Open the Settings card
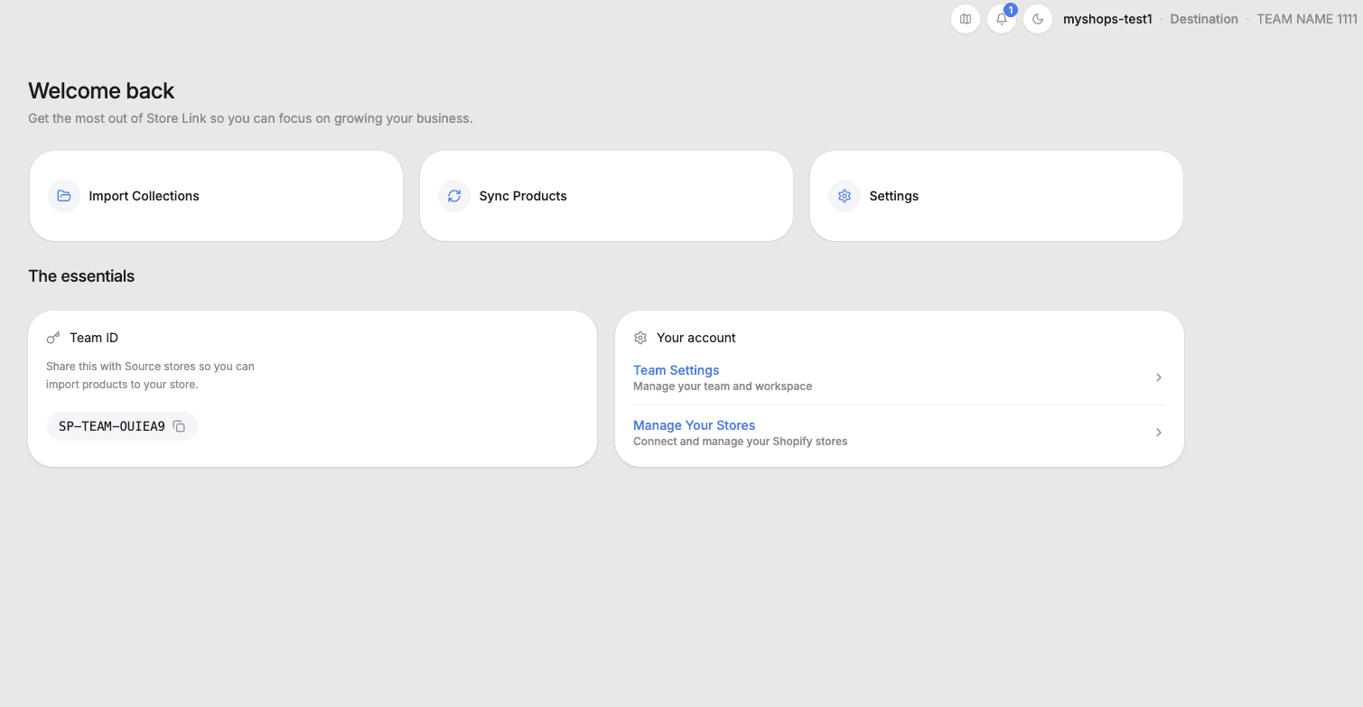This screenshot has height=707, width=1363. click(x=996, y=196)
